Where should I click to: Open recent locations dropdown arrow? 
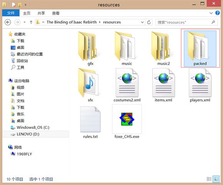(25, 22)
